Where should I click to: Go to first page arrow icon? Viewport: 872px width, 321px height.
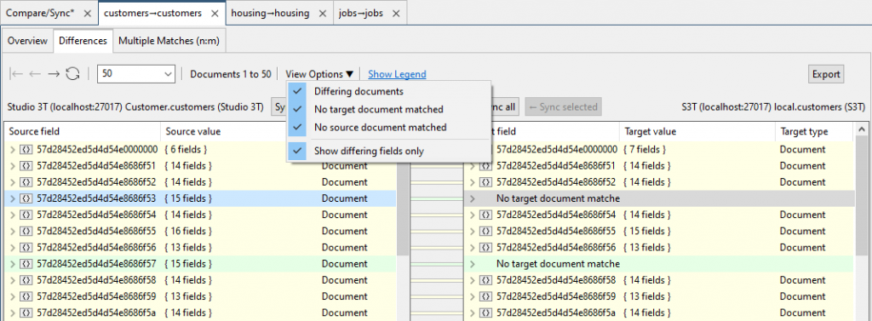click(x=17, y=74)
